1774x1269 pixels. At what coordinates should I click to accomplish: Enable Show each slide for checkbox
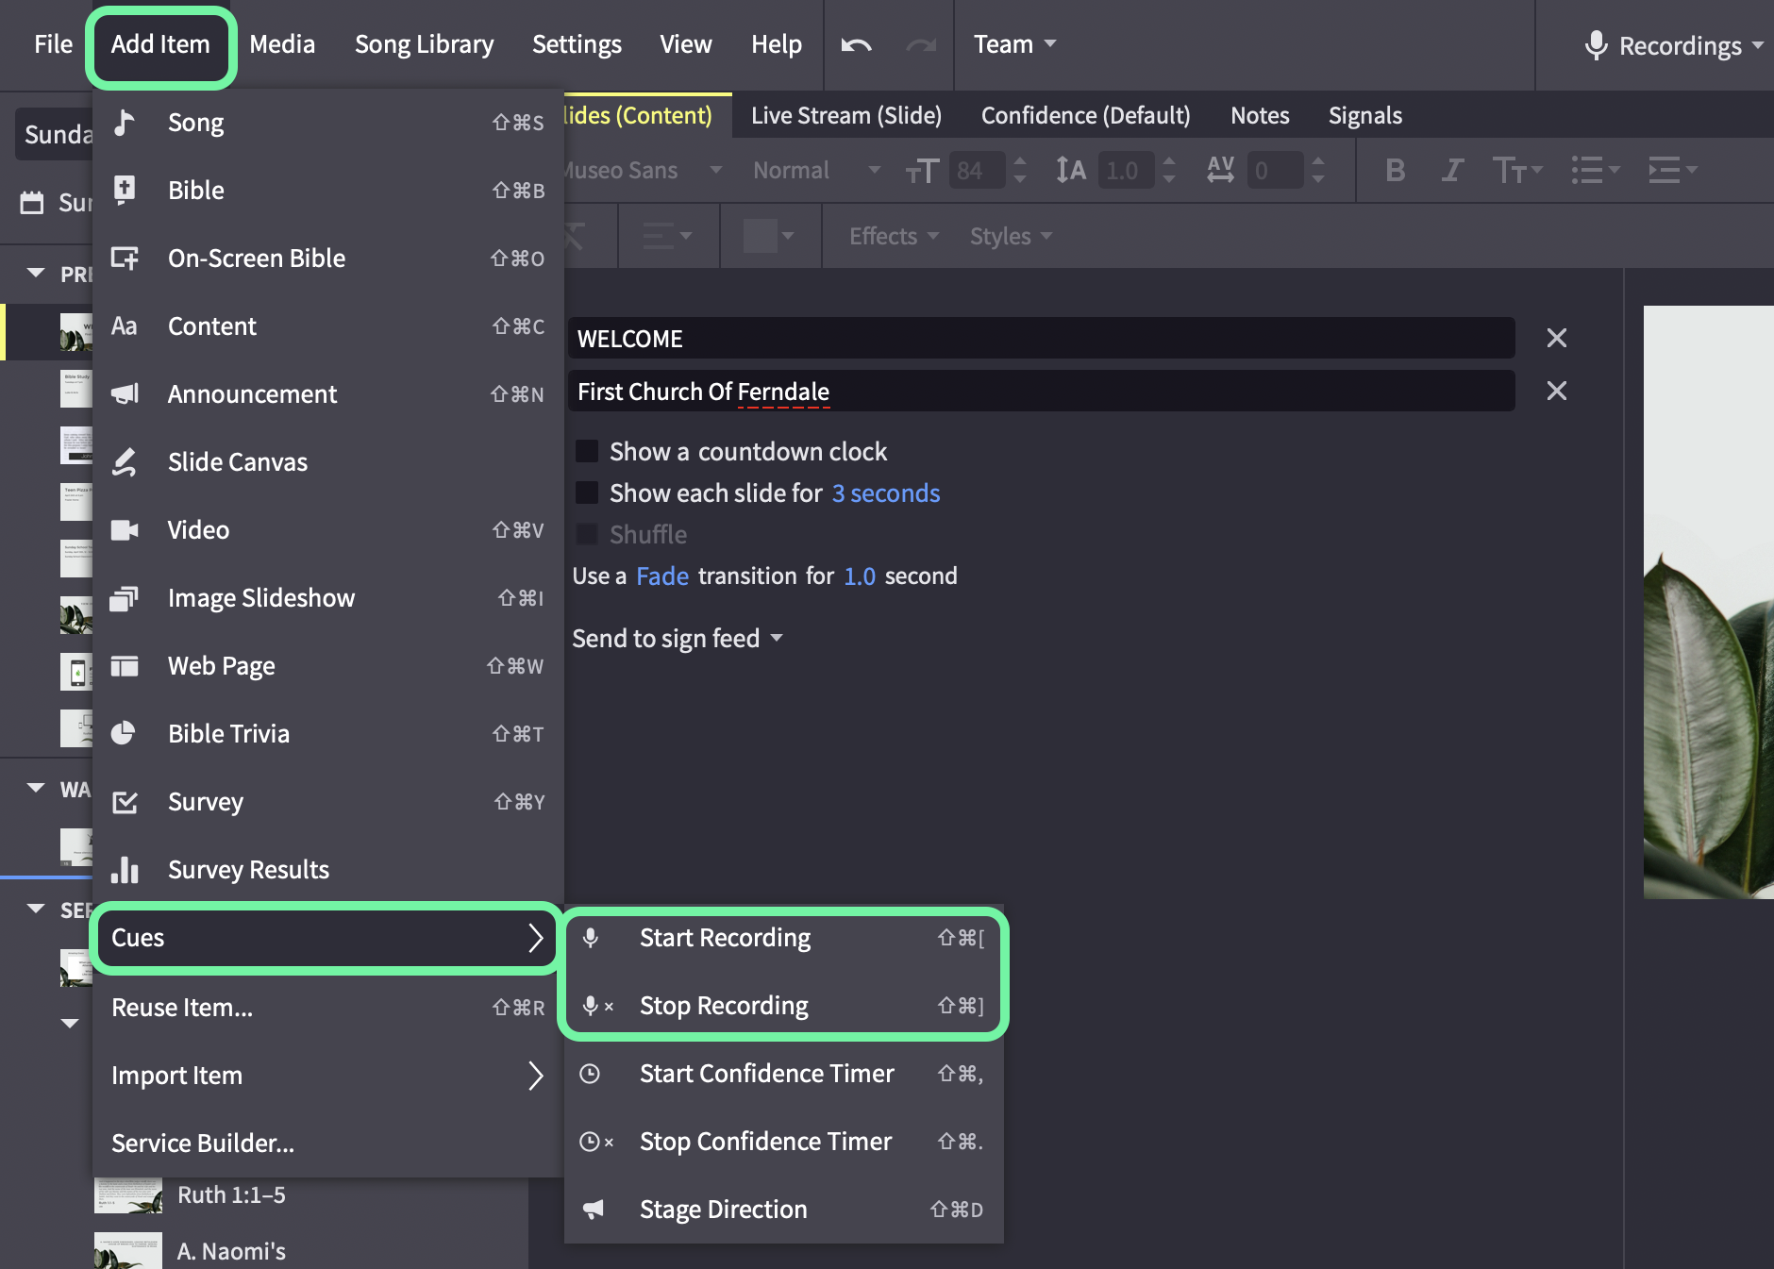(x=587, y=493)
